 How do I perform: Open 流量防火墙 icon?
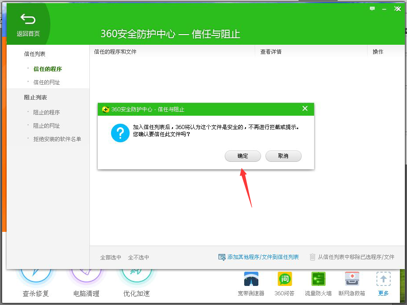pos(318,279)
